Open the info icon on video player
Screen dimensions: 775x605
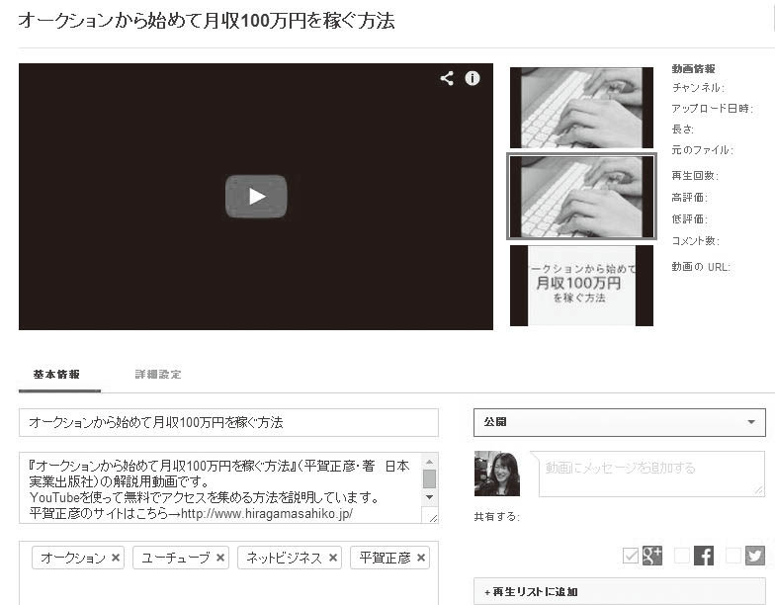473,78
